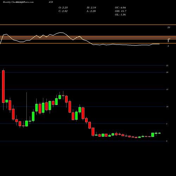Click the 0 price axis label
176x176 pixels.
(167, 141)
